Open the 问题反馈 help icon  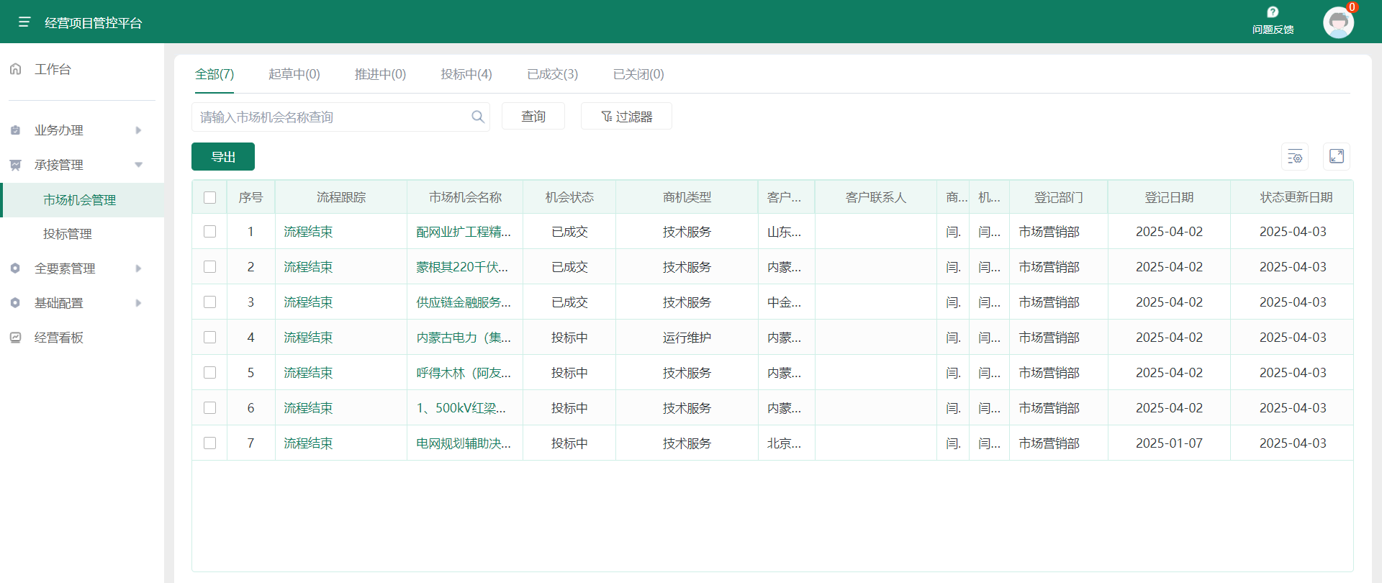(x=1273, y=12)
